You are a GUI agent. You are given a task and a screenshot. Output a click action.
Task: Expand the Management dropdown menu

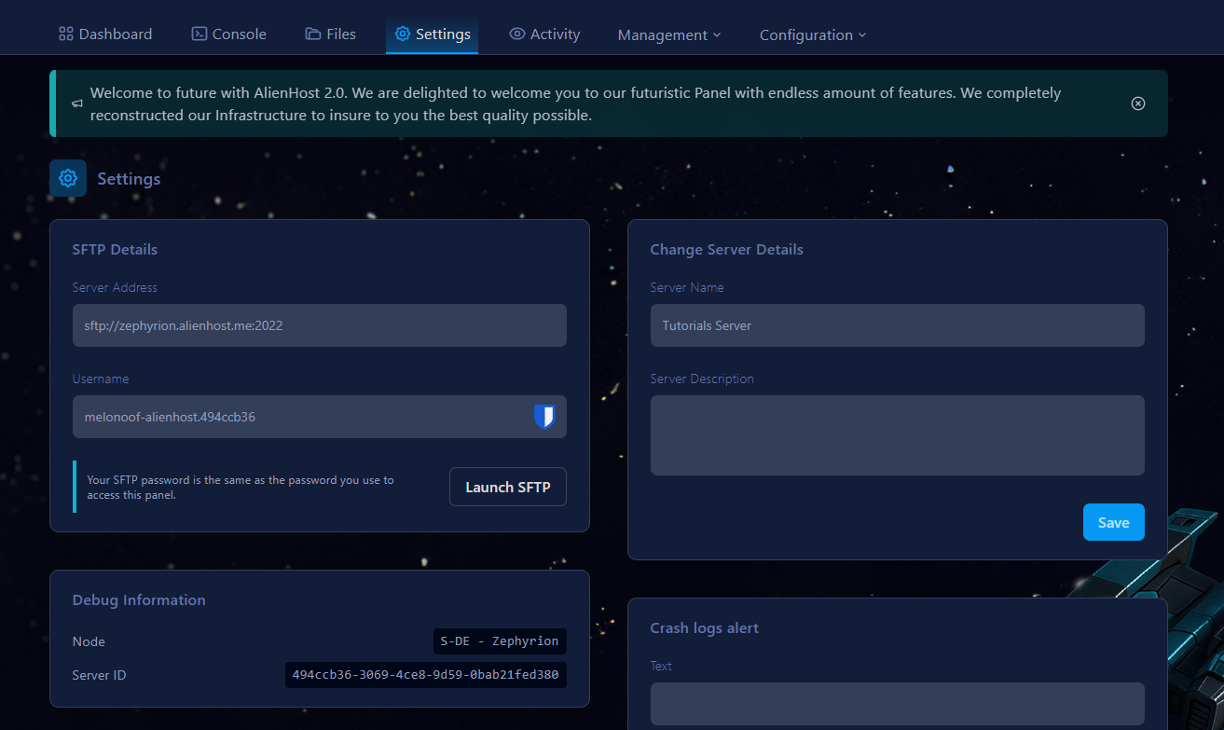[x=669, y=34]
